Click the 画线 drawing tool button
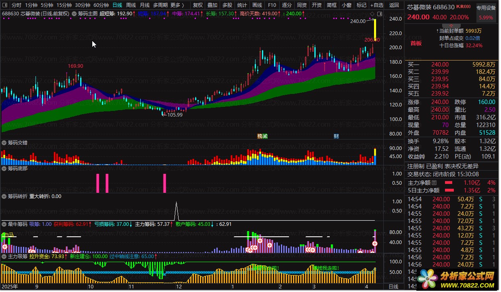Image resolution: width=501 pixels, height=292 pixels. coord(257,5)
